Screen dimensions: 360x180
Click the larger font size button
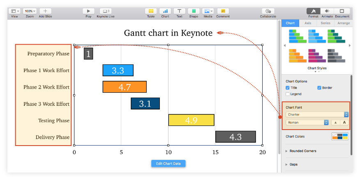(344, 122)
